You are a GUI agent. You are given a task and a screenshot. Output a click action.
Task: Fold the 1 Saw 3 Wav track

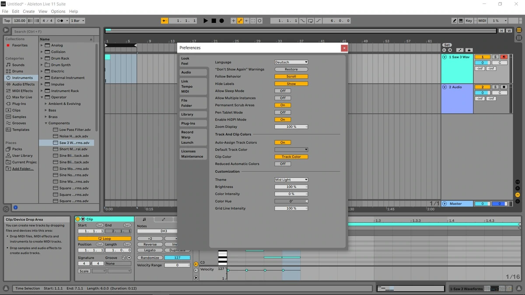tap(444, 57)
